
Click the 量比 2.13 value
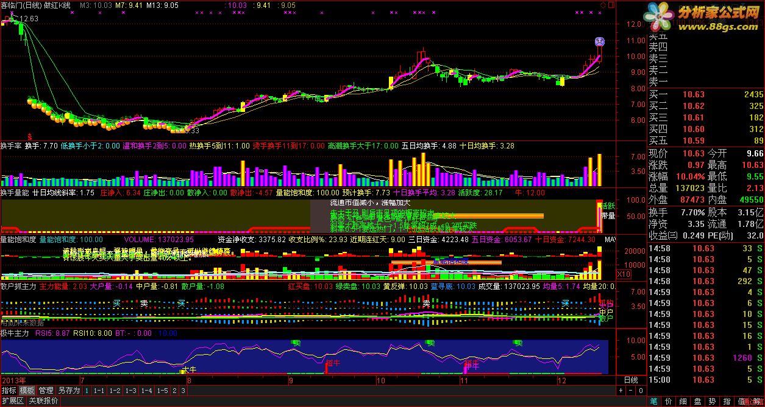click(755, 189)
